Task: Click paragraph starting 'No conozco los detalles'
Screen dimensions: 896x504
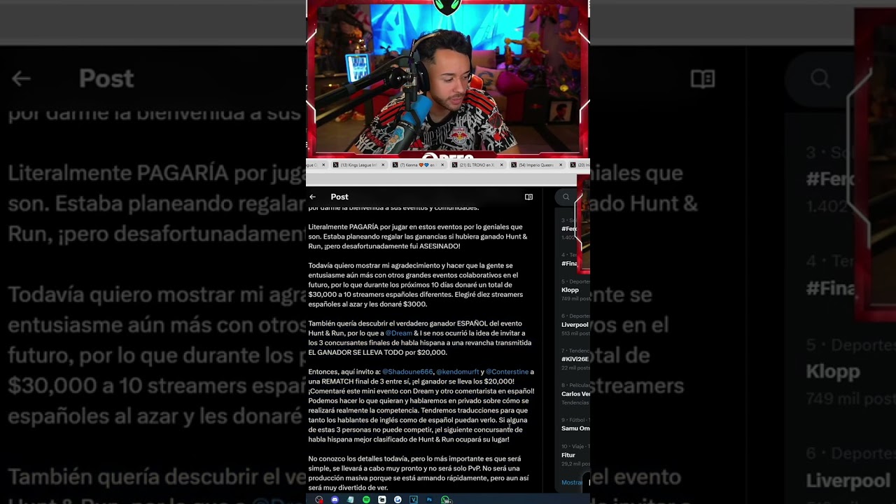Action: pyautogui.click(x=419, y=472)
